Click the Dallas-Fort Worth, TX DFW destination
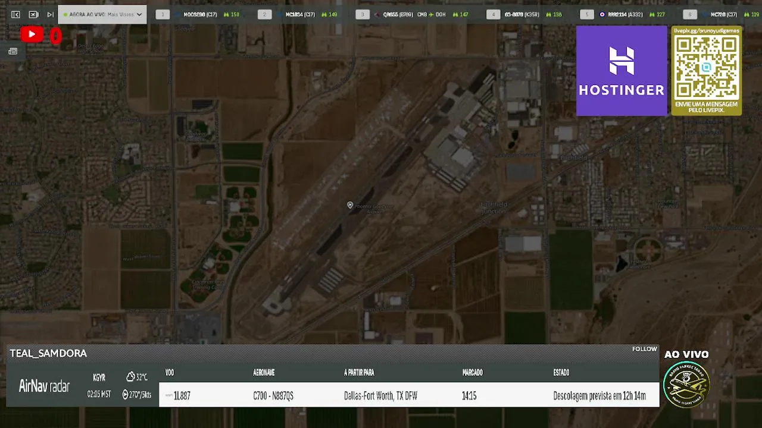This screenshot has height=428, width=762. [x=381, y=396]
